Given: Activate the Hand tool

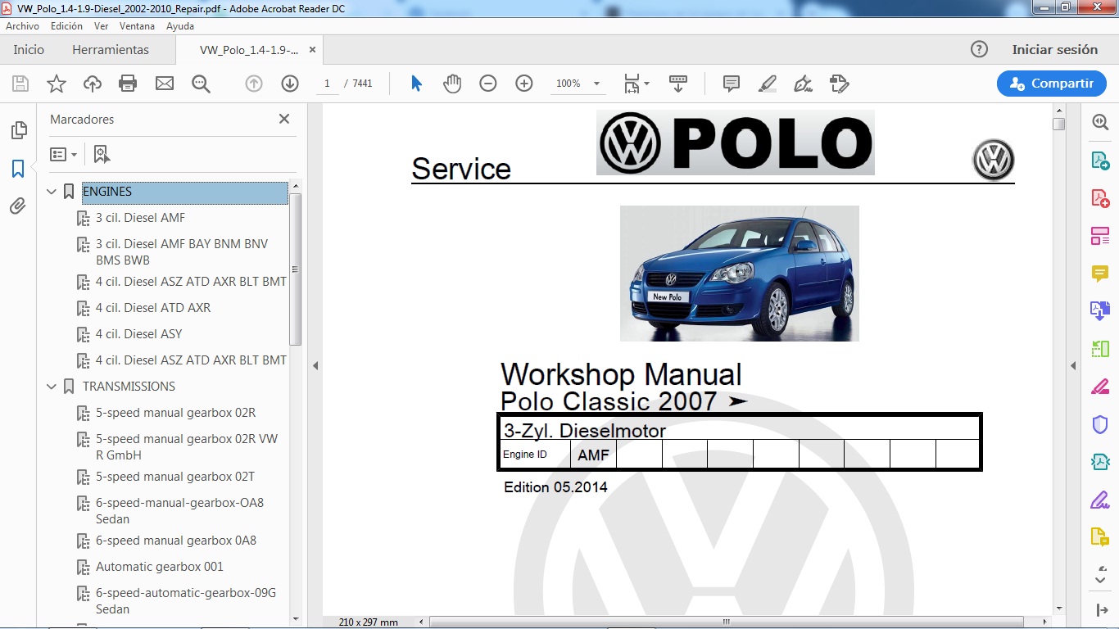Looking at the screenshot, I should pos(451,83).
